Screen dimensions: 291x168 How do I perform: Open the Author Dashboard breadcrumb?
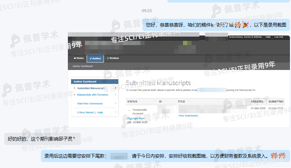[82, 66]
